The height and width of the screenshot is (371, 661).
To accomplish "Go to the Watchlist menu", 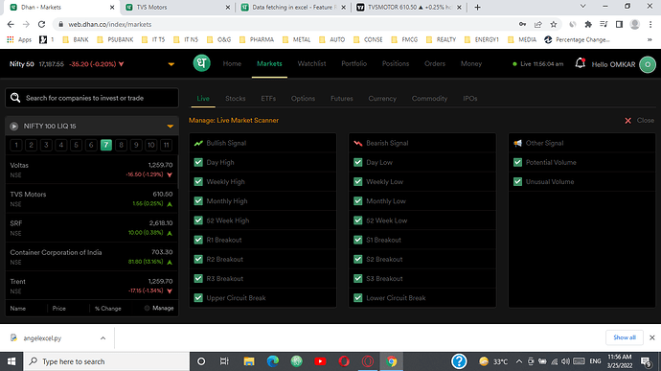I will tap(311, 63).
